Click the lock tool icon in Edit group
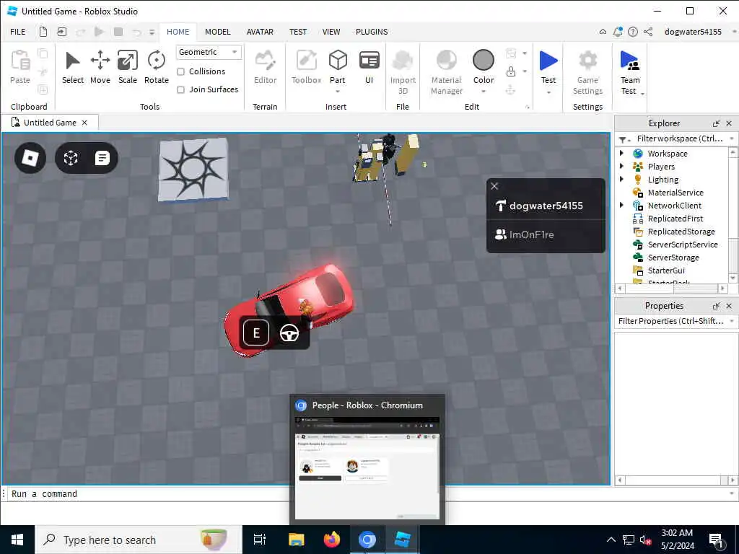This screenshot has width=739, height=554. (510, 71)
